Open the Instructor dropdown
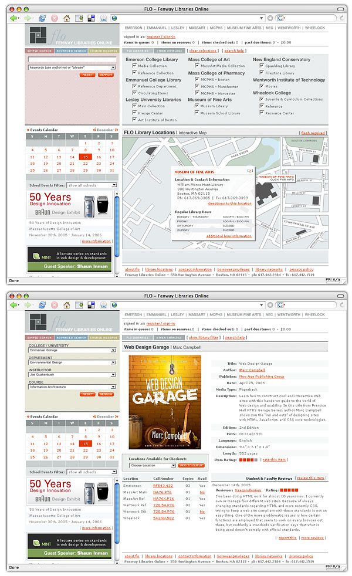This screenshot has height=576, width=352. 113,375
